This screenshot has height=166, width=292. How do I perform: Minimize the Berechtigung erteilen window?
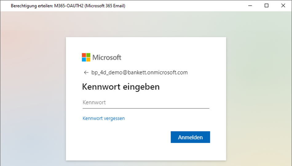tap(250, 6)
